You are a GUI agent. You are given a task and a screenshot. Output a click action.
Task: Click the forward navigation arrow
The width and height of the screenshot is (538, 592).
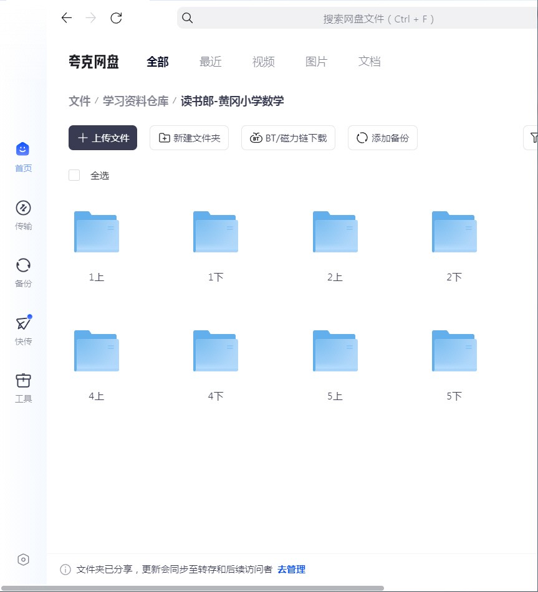pos(91,17)
